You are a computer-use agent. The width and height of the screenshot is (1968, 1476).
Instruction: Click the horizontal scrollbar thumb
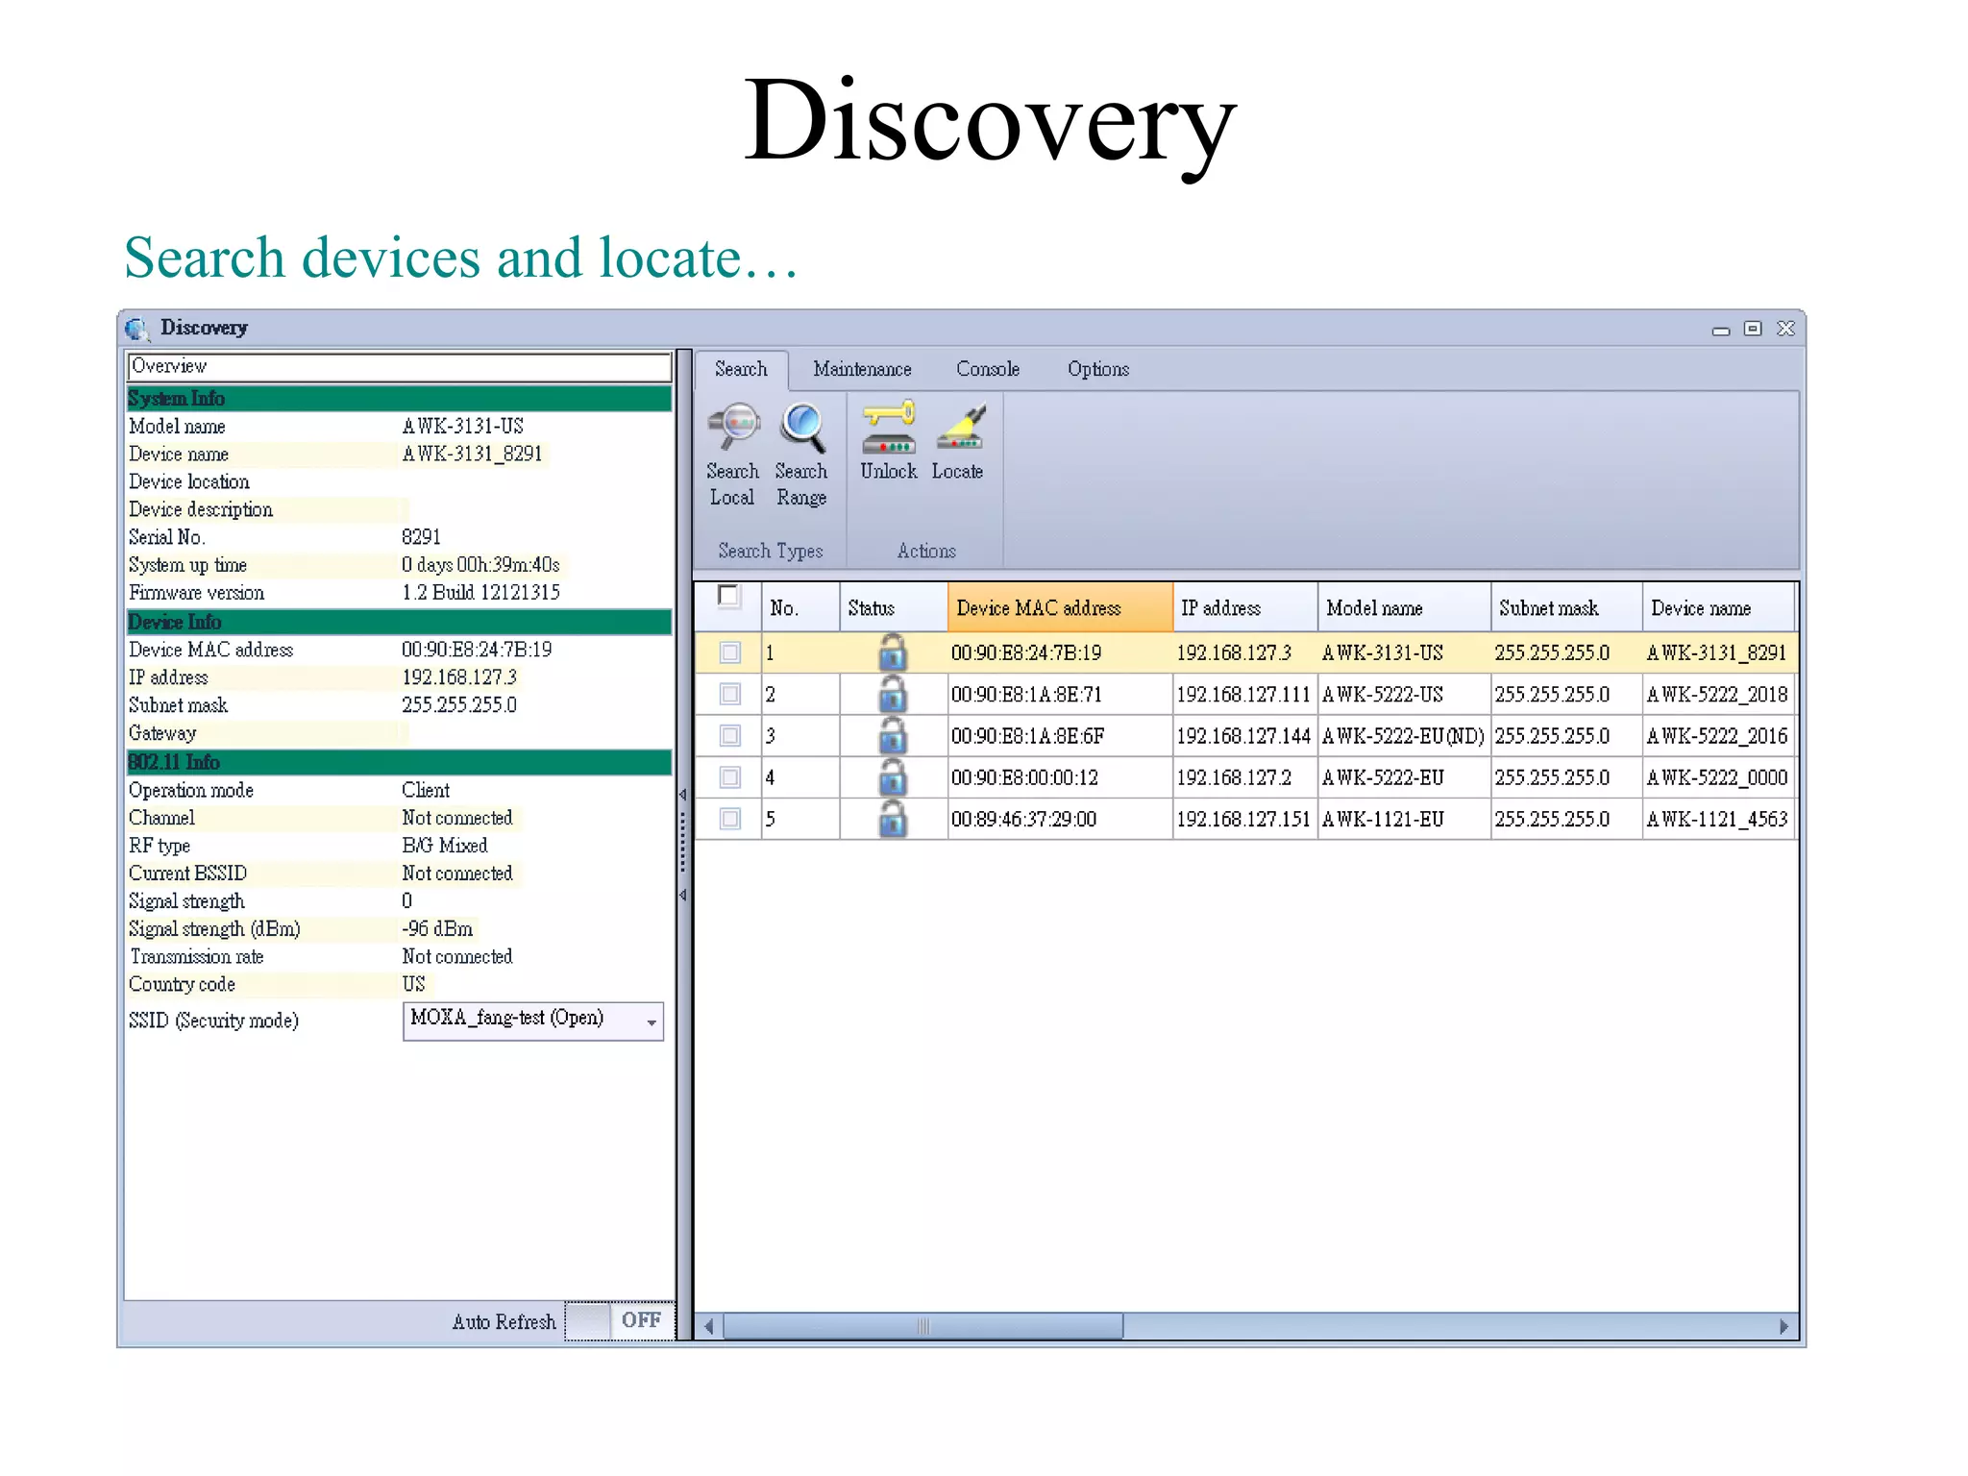(922, 1326)
